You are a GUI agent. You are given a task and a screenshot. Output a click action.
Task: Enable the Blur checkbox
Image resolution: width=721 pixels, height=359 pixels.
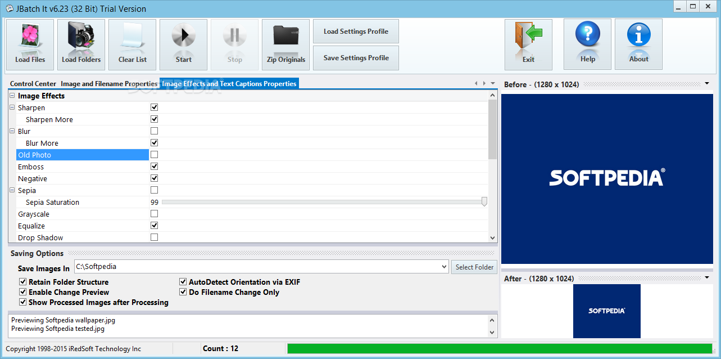coord(154,131)
